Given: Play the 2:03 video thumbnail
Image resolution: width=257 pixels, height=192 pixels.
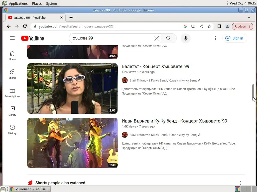Looking at the screenshot, I should pos(73,88).
